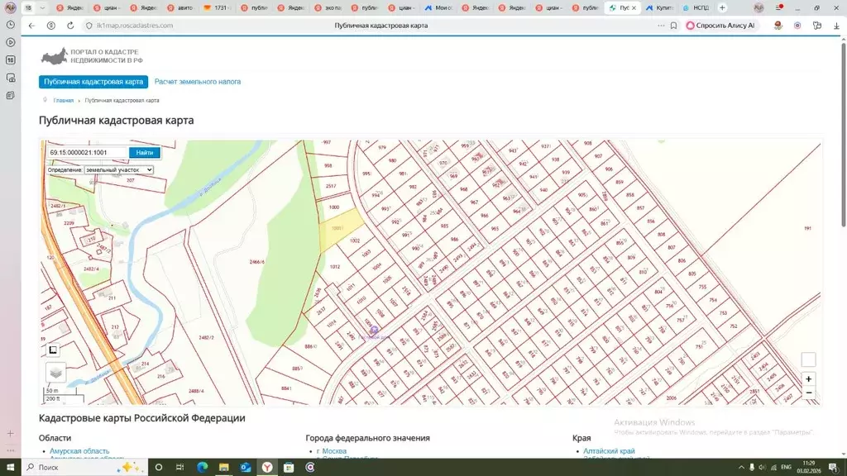Click the blank square map control above zoom
Image resolution: width=847 pixels, height=476 pixels.
(808, 359)
